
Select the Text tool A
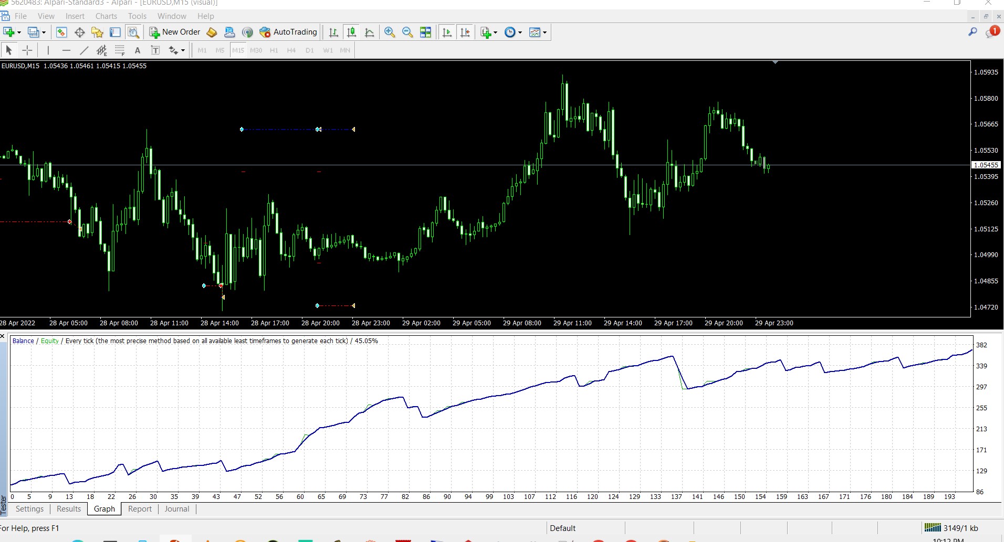click(138, 50)
